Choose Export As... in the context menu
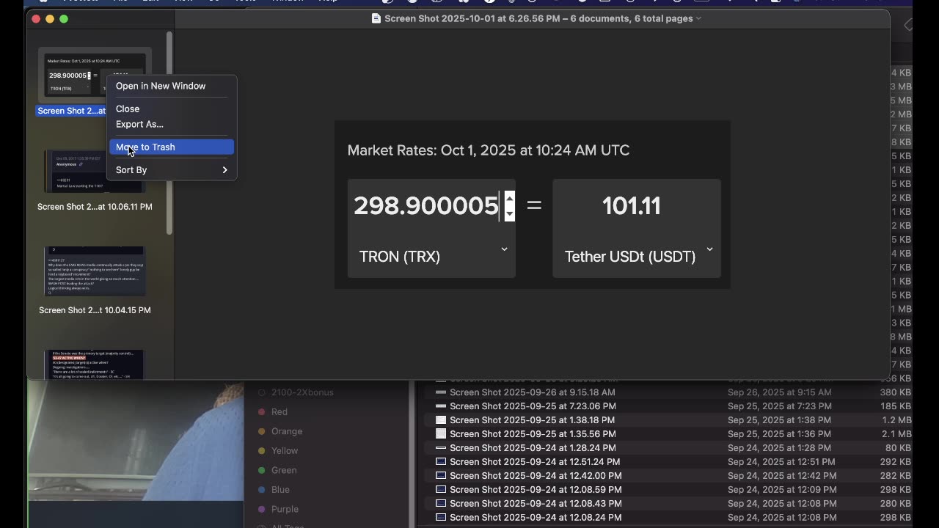939x528 pixels. click(139, 124)
